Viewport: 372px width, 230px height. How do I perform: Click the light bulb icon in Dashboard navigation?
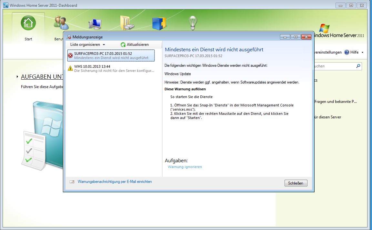pyautogui.click(x=192, y=23)
